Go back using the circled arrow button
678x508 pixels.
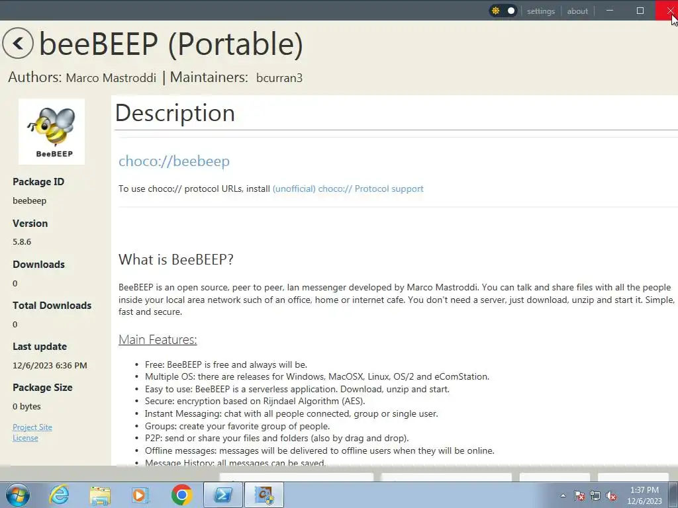(x=18, y=43)
